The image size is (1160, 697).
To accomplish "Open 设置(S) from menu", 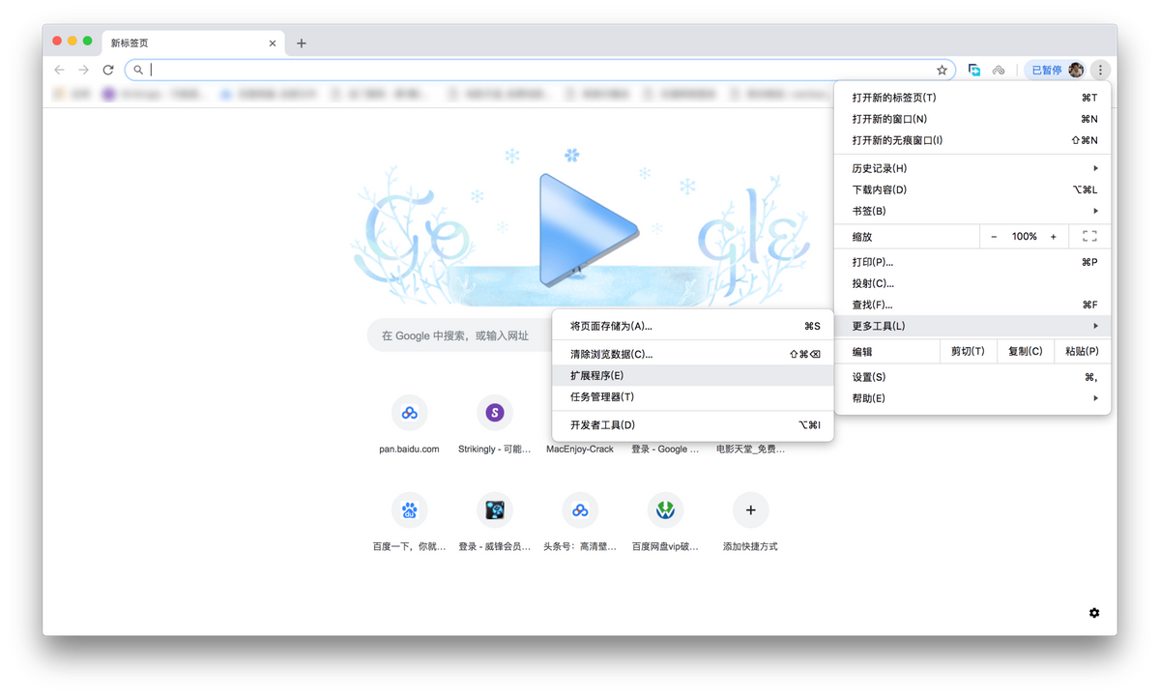I will pyautogui.click(x=972, y=377).
